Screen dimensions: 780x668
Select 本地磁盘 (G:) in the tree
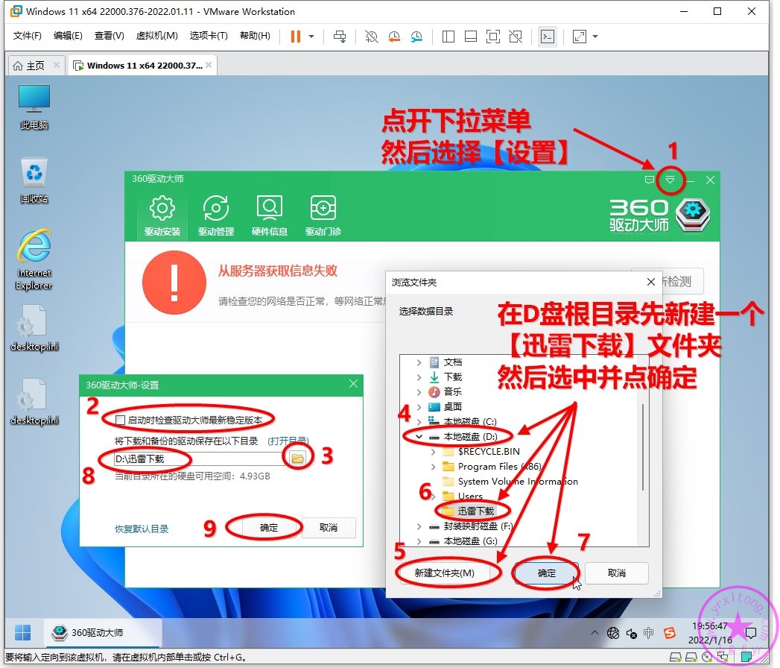coord(463,541)
